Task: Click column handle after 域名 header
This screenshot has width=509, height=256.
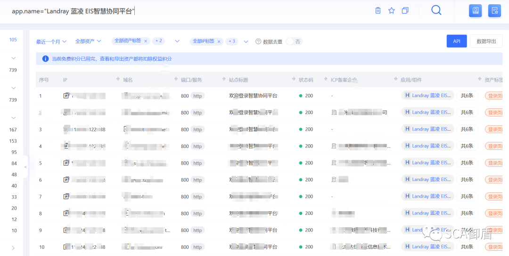Action: tap(176, 79)
